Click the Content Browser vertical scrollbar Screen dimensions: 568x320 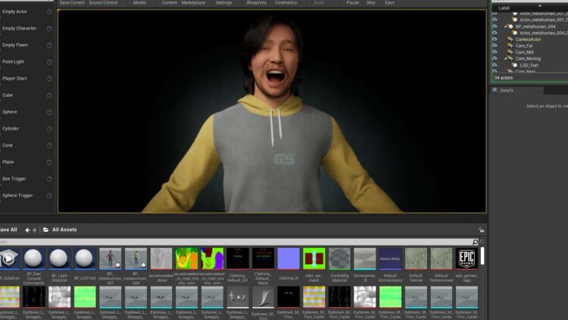click(482, 256)
